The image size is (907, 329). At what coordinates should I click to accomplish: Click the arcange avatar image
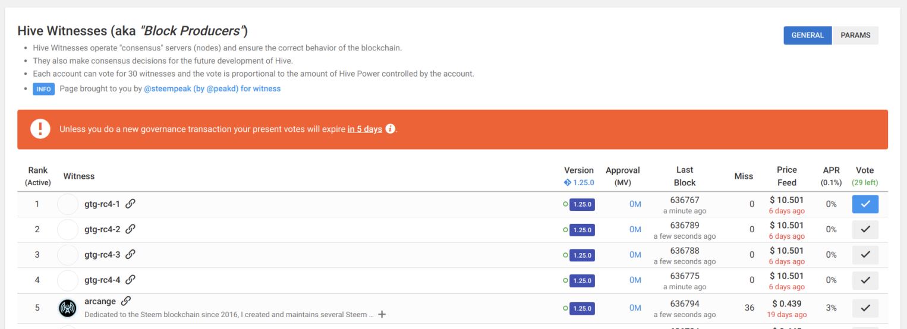68,308
